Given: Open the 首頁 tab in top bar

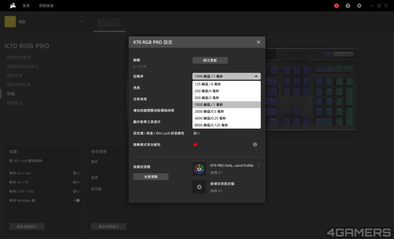Looking at the screenshot, I should (x=26, y=6).
